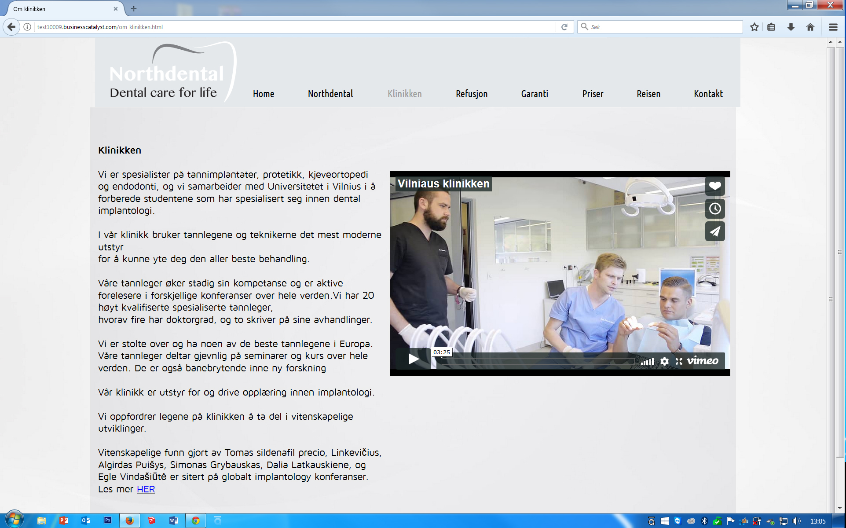This screenshot has width=846, height=528.
Task: Open Garanti page
Action: coord(535,94)
